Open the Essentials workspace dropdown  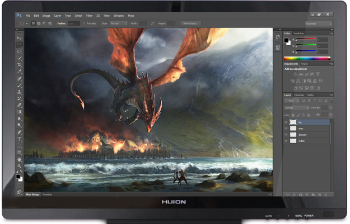point(318,23)
